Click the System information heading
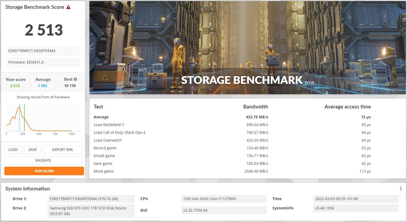This screenshot has width=407, height=222. tap(28, 189)
